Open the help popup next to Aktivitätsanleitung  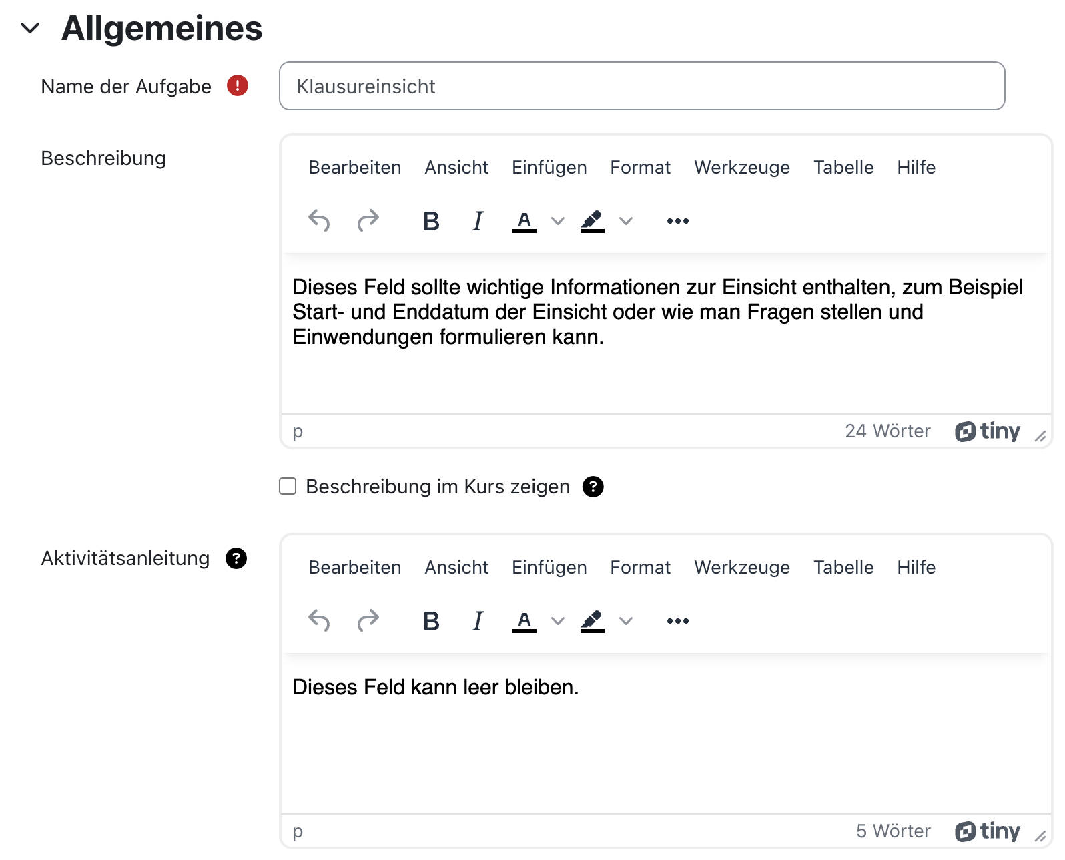(235, 558)
